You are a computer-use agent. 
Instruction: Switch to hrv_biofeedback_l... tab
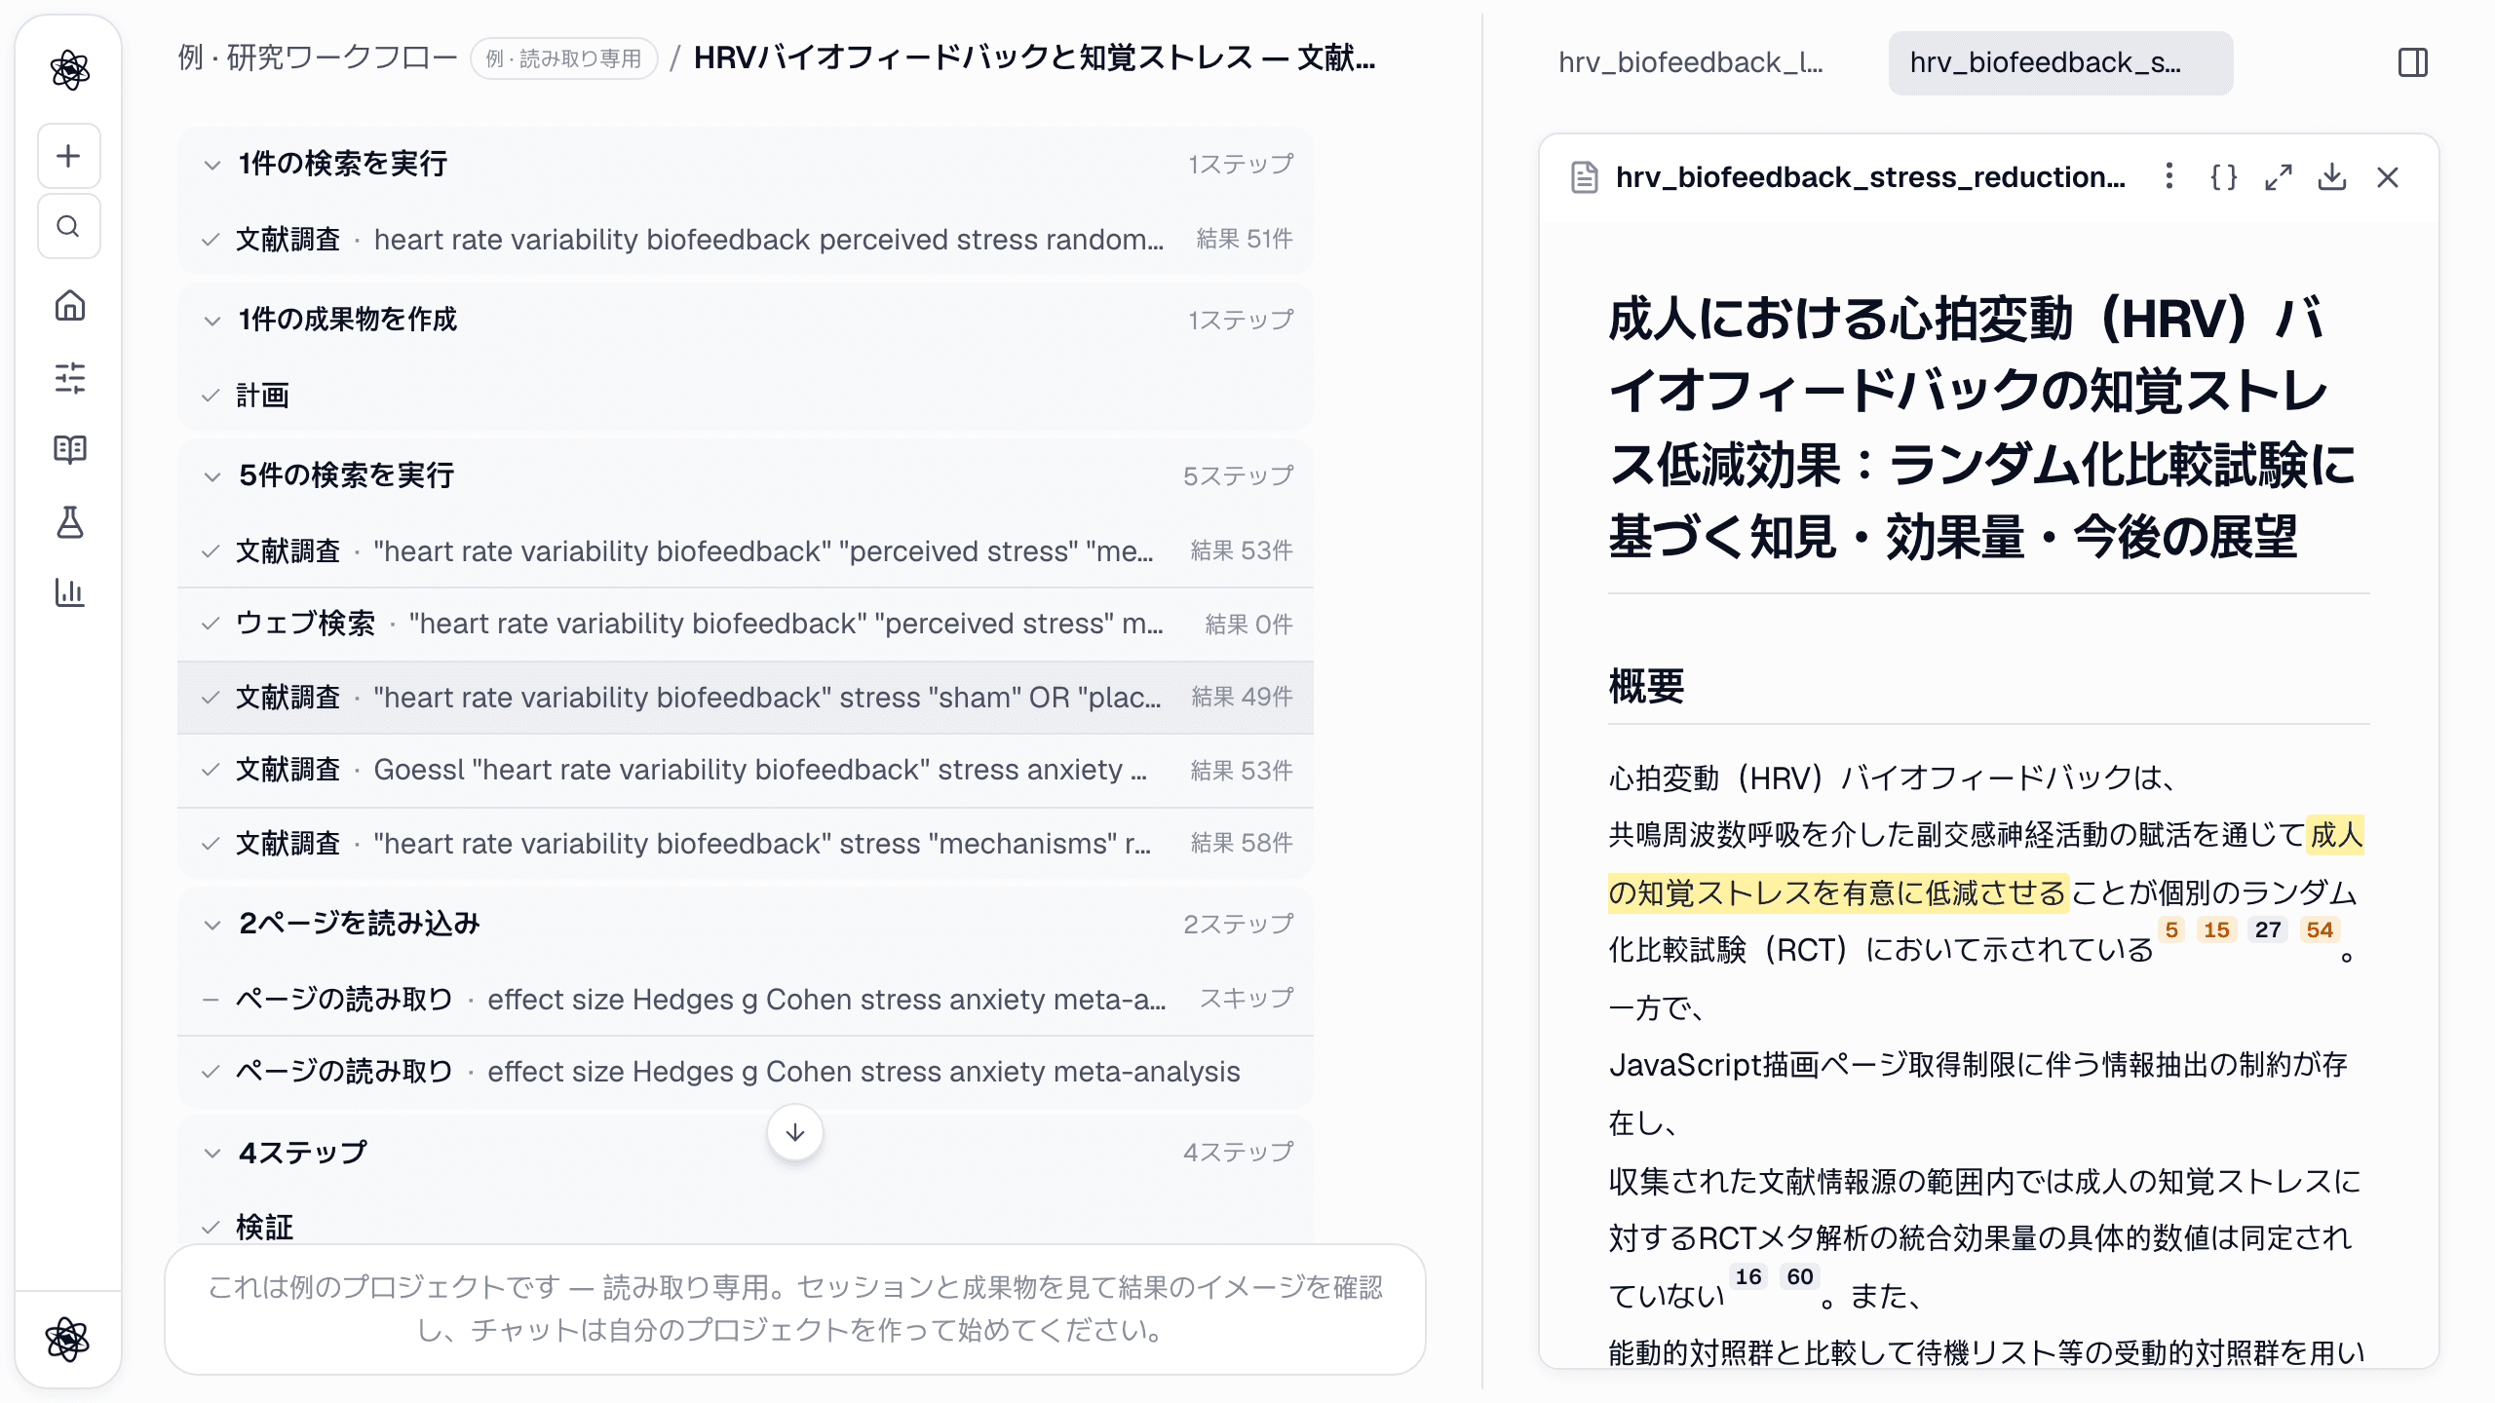[x=1691, y=62]
